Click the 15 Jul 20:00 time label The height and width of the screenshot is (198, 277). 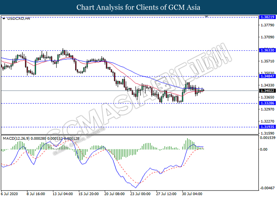[x=89, y=194]
